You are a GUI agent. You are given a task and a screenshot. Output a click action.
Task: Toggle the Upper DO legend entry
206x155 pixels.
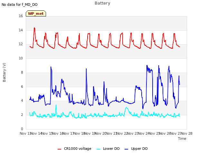[136, 149]
